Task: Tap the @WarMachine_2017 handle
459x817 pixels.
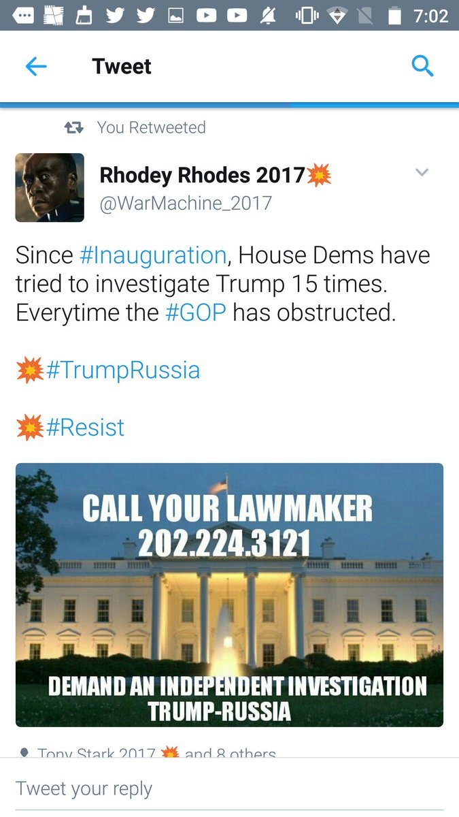Action: point(186,203)
